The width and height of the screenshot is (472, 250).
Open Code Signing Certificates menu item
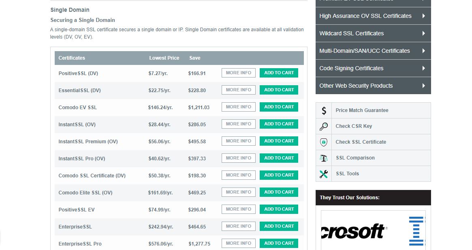pyautogui.click(x=373, y=69)
